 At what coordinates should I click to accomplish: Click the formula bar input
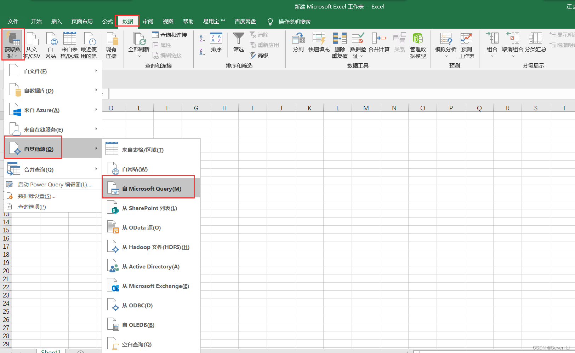(x=342, y=94)
